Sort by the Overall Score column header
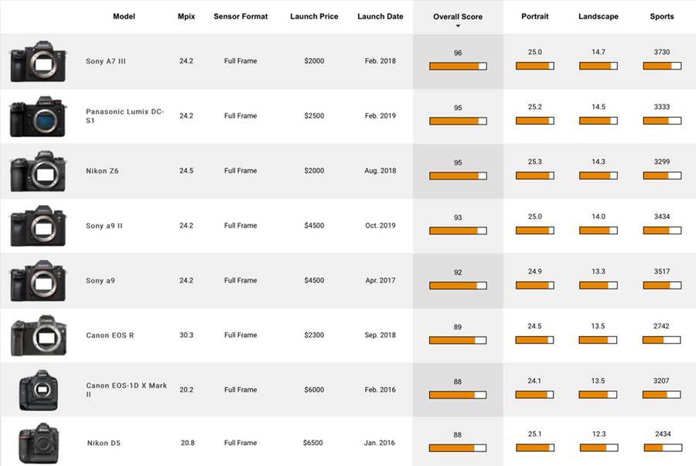 458,16
